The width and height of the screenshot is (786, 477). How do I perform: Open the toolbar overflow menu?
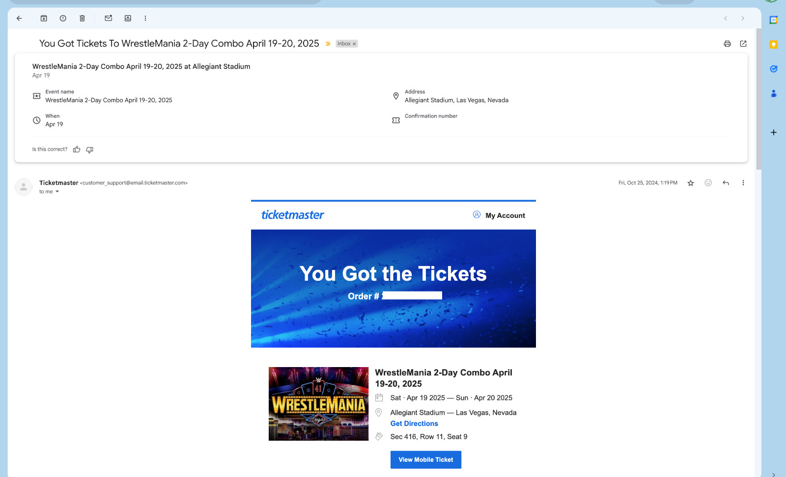click(145, 18)
